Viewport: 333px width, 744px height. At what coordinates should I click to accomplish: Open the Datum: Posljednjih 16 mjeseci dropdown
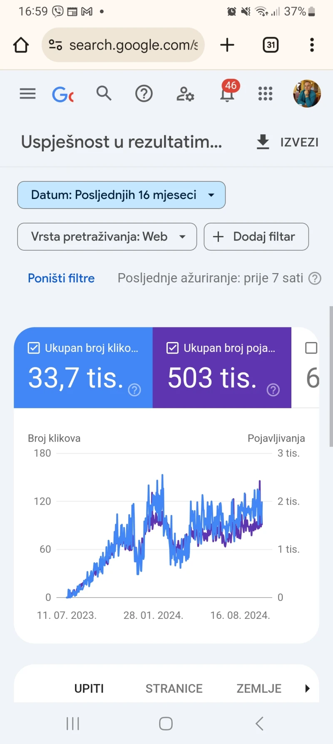[x=121, y=195]
